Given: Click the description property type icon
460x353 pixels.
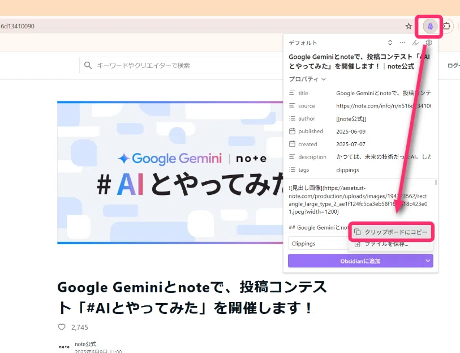Looking at the screenshot, I should 292,156.
